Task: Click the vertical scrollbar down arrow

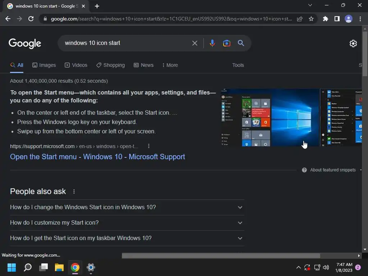Action: pos(365,249)
